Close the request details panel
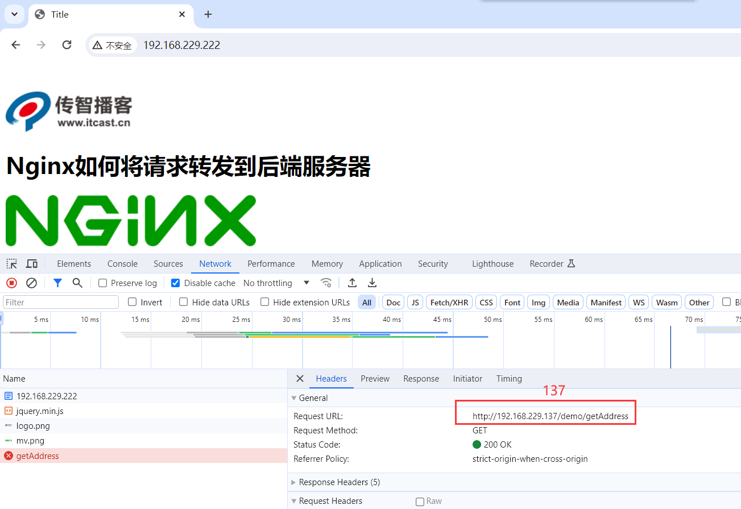 [x=300, y=379]
